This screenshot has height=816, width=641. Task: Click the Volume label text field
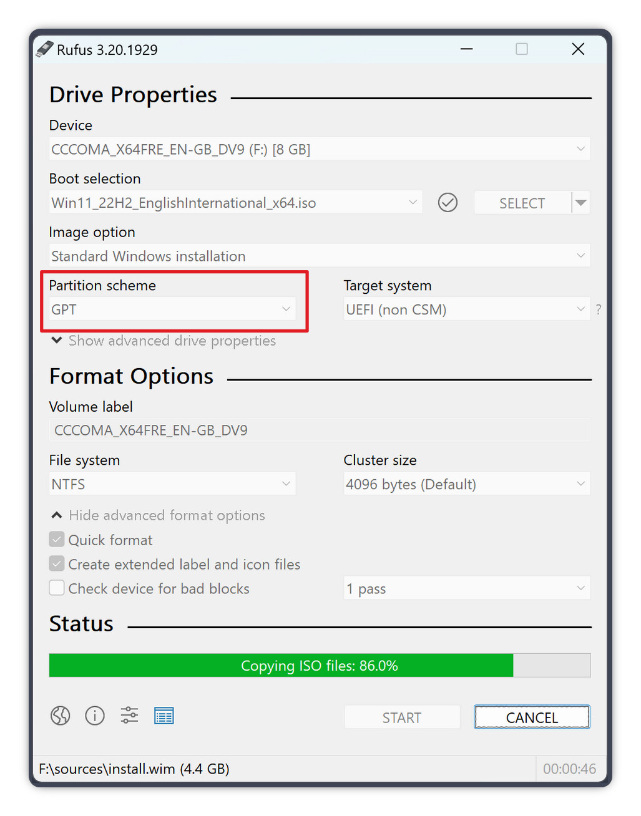(319, 430)
